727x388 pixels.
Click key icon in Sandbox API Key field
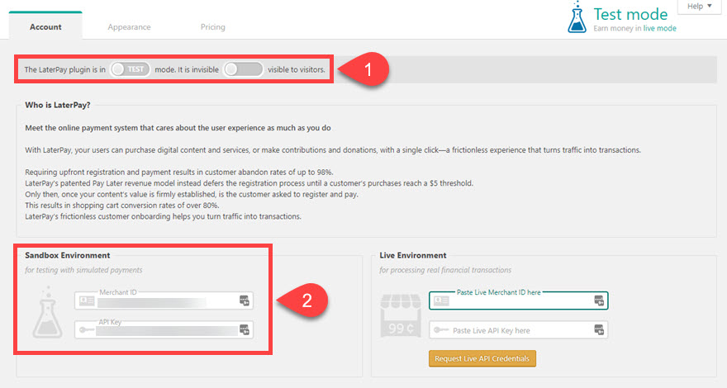[86, 330]
